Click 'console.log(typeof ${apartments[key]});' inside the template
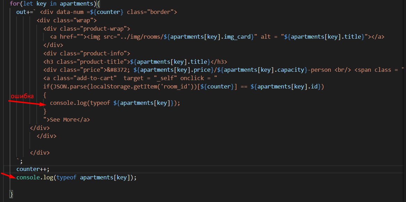 115,103
